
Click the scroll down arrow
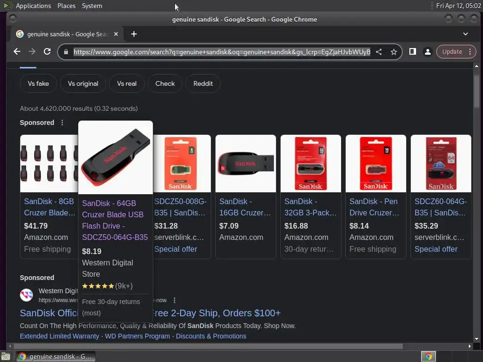pyautogui.click(x=476, y=339)
